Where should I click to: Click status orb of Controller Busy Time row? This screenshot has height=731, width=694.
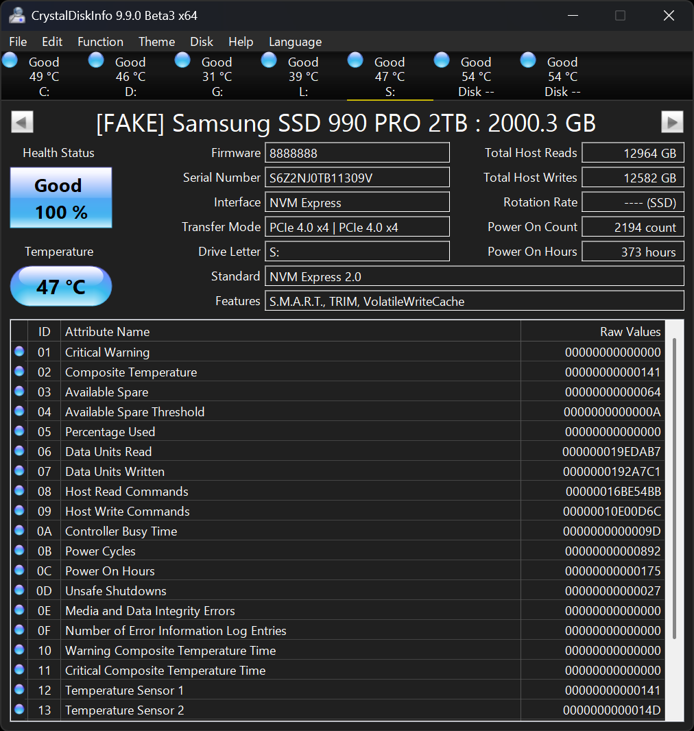tap(19, 530)
